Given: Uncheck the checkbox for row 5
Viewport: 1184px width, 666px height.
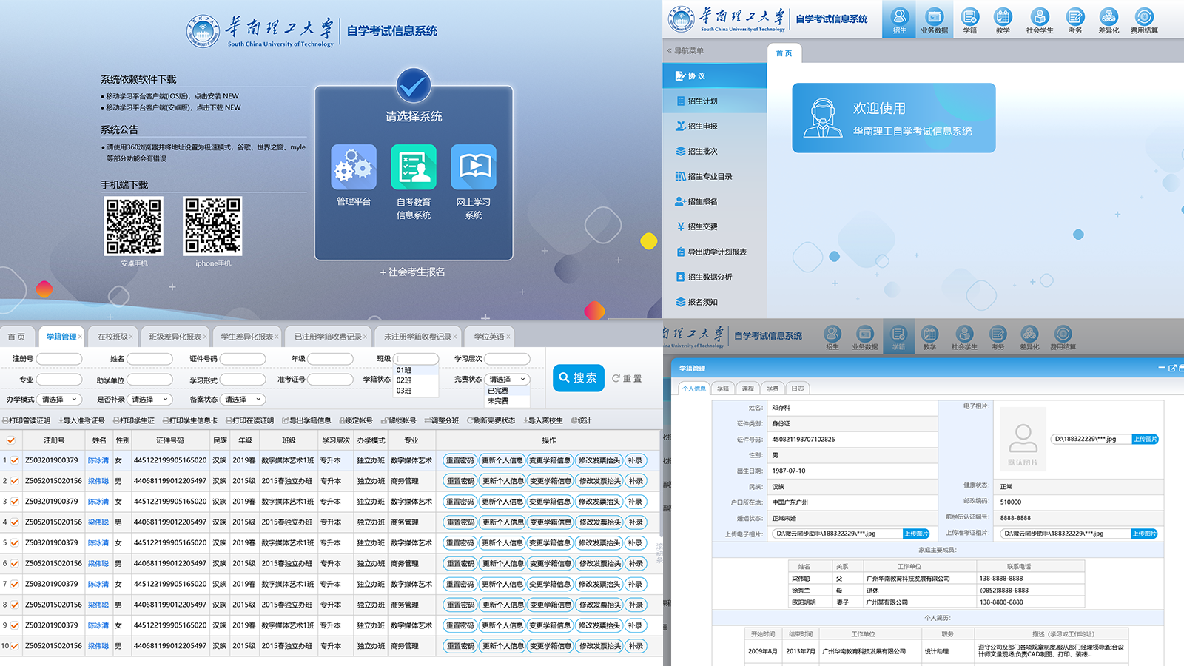Looking at the screenshot, I should [x=15, y=543].
